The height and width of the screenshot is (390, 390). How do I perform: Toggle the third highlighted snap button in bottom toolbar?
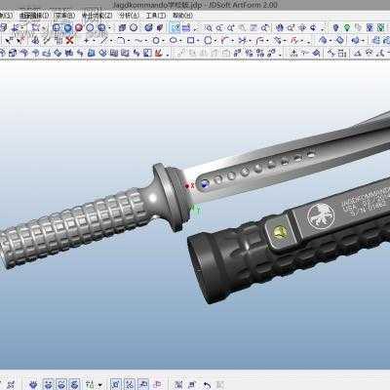[74, 385]
